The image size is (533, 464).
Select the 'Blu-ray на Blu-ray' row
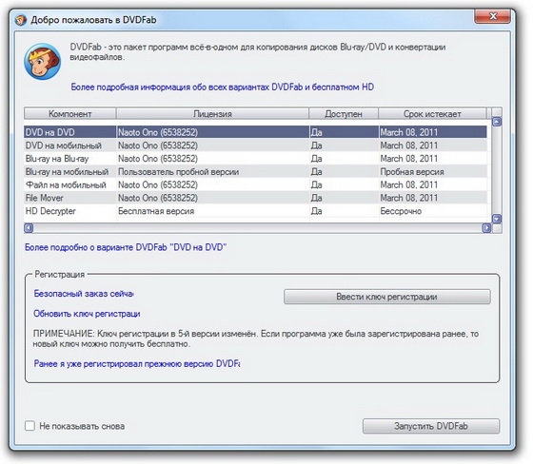tap(255, 159)
